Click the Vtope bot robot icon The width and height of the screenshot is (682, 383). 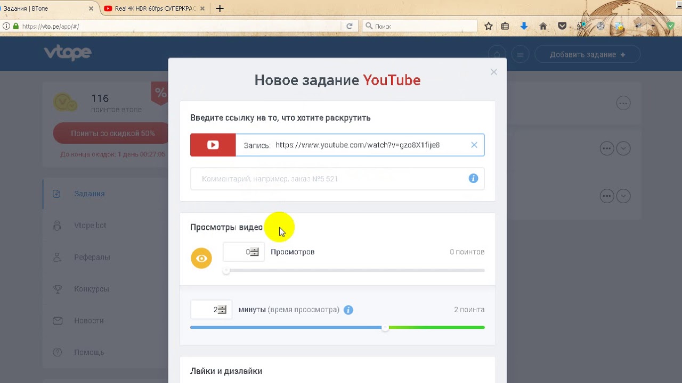57,226
